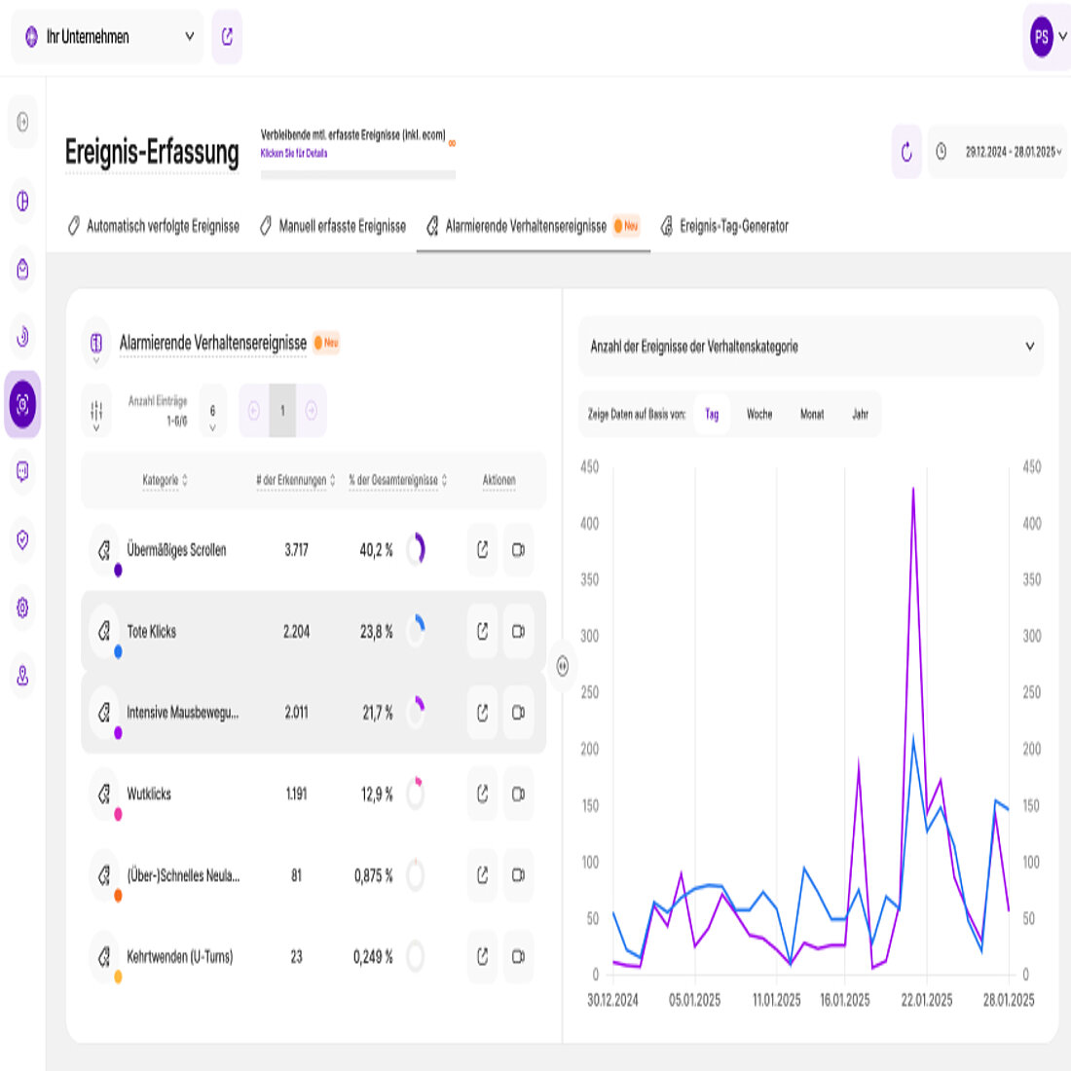1071x1071 pixels.
Task: Switch to Automatisch verfolgte Ereignisse tab
Action: pyautogui.click(x=153, y=226)
